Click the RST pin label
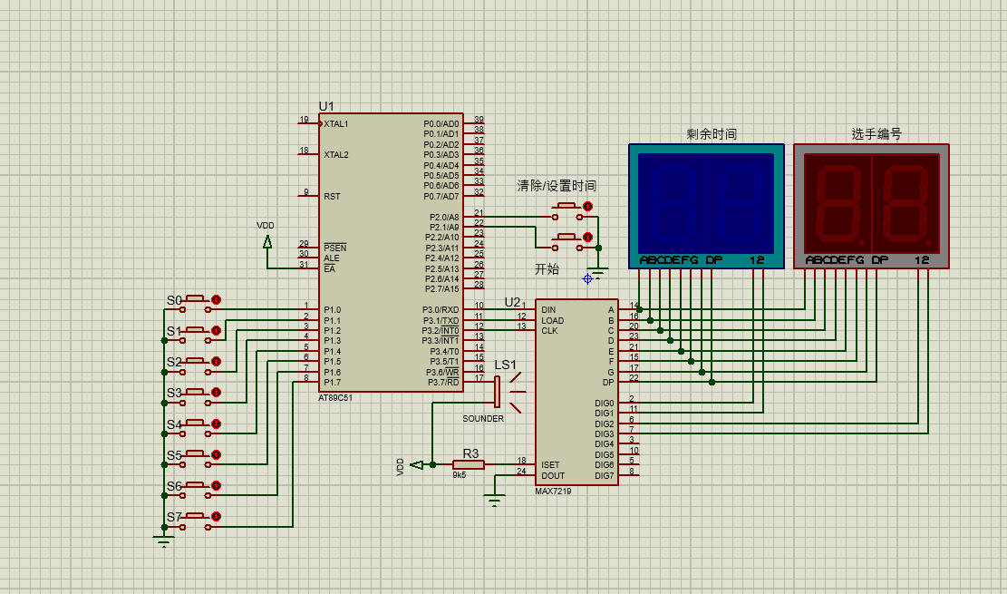 332,197
